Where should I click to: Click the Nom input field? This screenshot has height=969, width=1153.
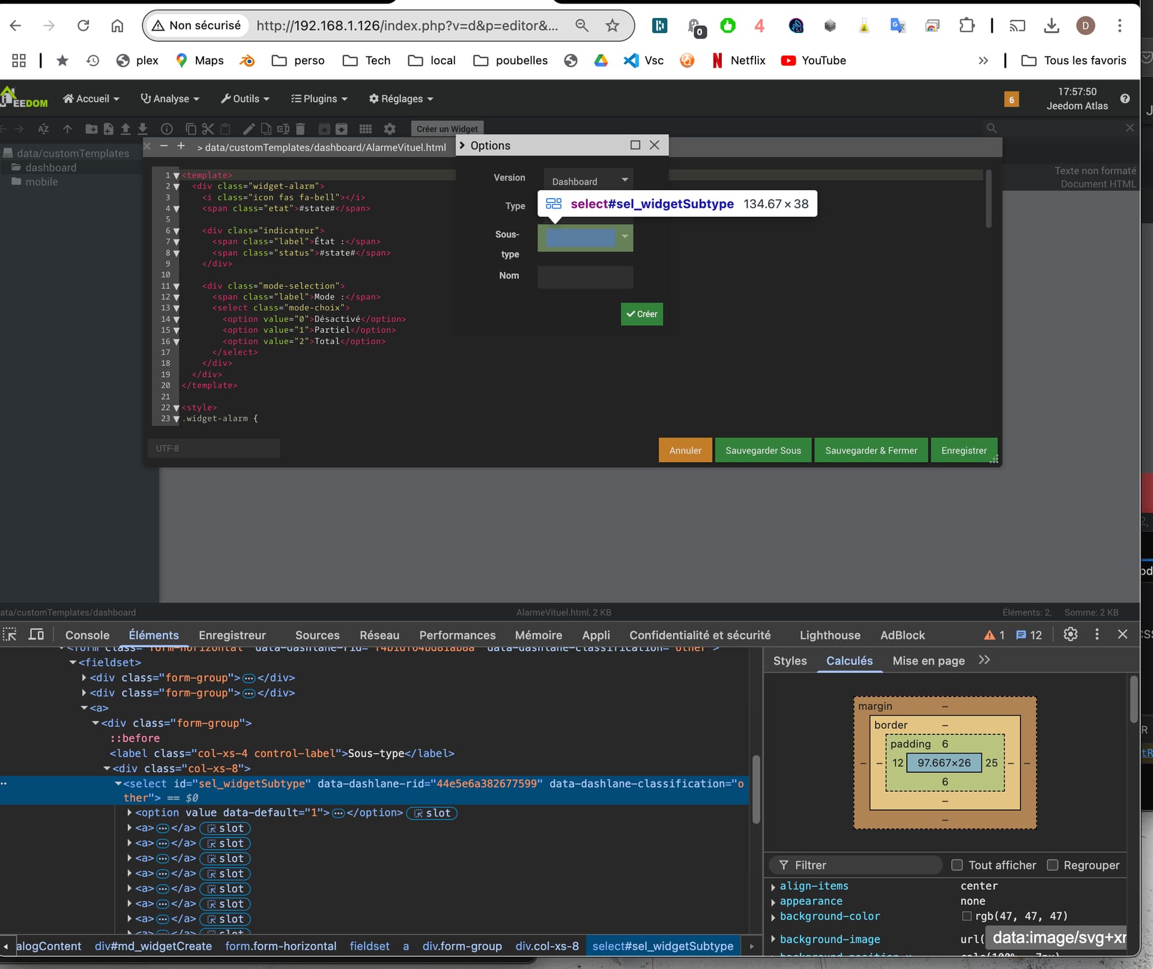pyautogui.click(x=586, y=276)
